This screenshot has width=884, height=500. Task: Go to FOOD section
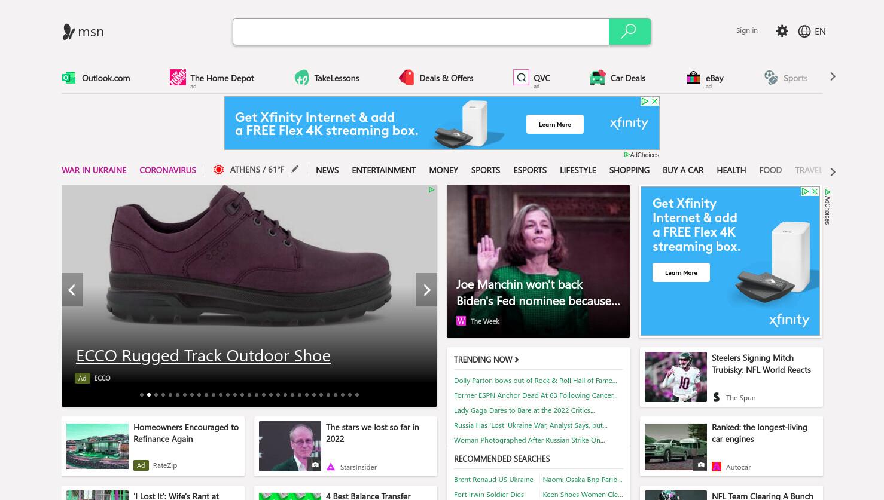coord(770,170)
